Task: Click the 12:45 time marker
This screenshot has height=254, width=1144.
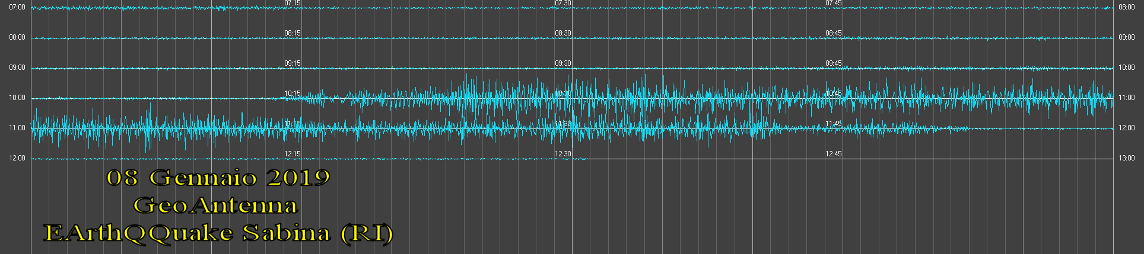Action: coord(834,154)
